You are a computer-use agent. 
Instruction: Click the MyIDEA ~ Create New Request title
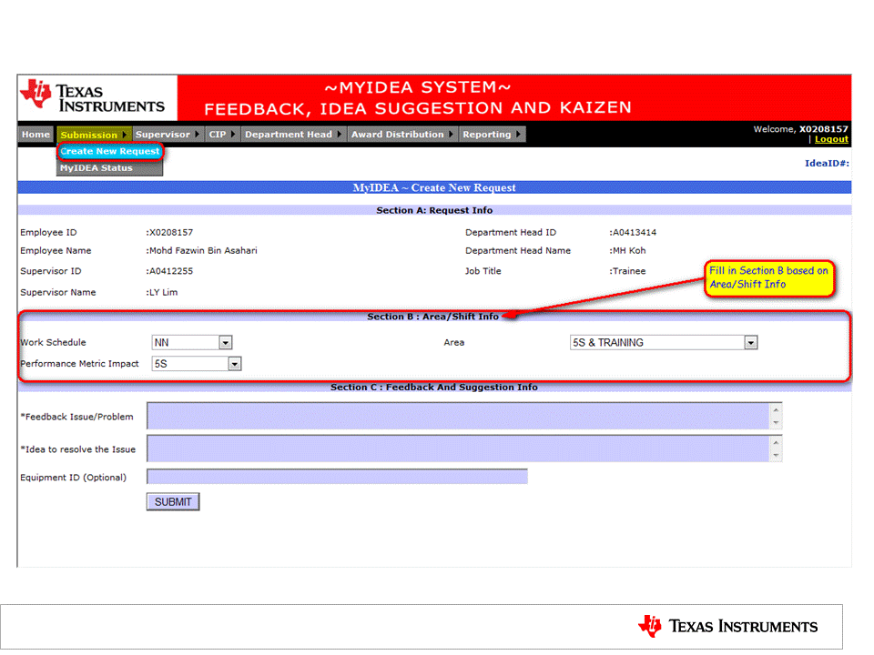coord(434,187)
